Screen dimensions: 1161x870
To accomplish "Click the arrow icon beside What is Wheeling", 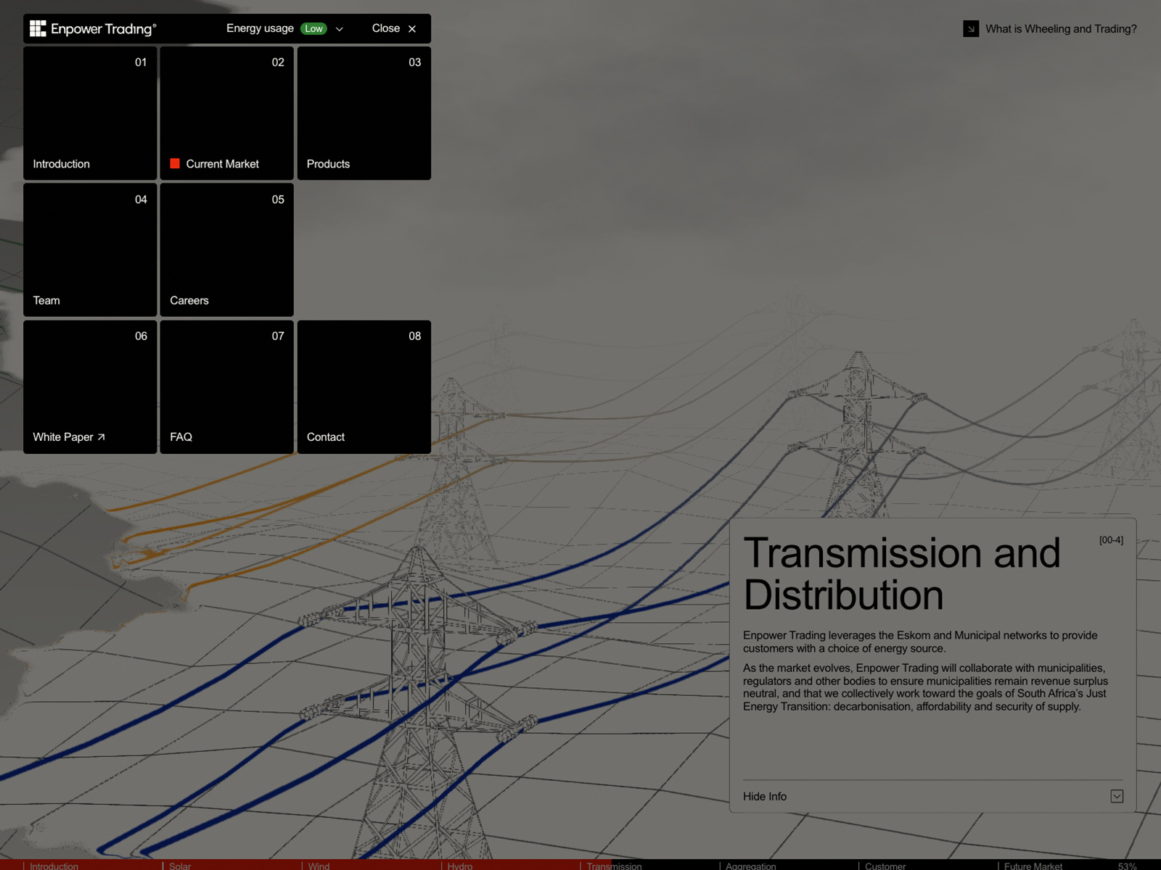I will point(970,29).
